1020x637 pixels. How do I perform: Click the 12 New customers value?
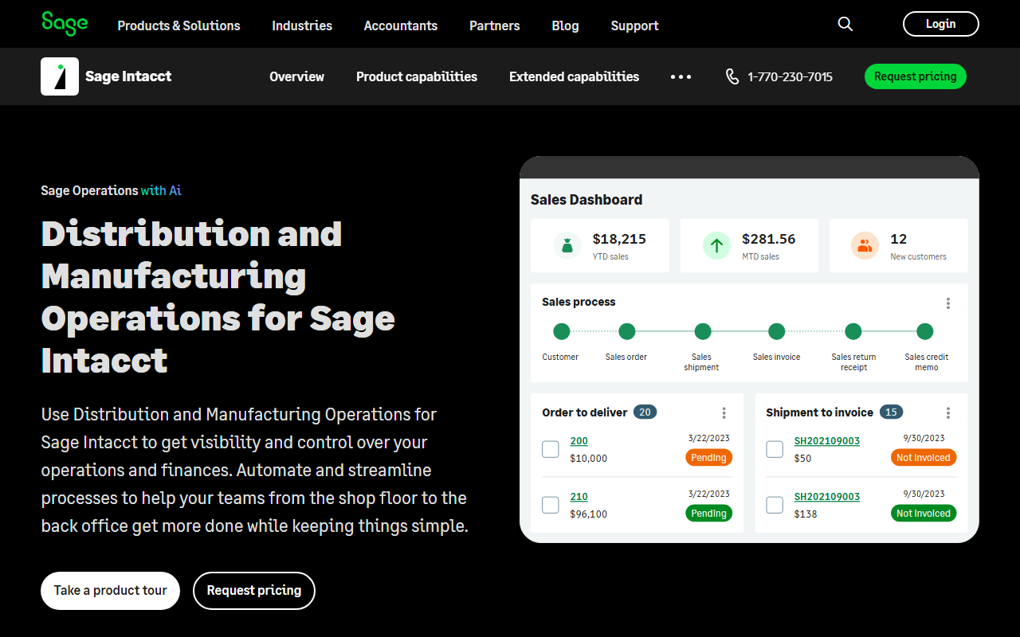tap(899, 239)
